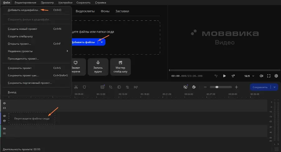
Task: Zoom out the timeline with minus
Action: tap(205, 87)
